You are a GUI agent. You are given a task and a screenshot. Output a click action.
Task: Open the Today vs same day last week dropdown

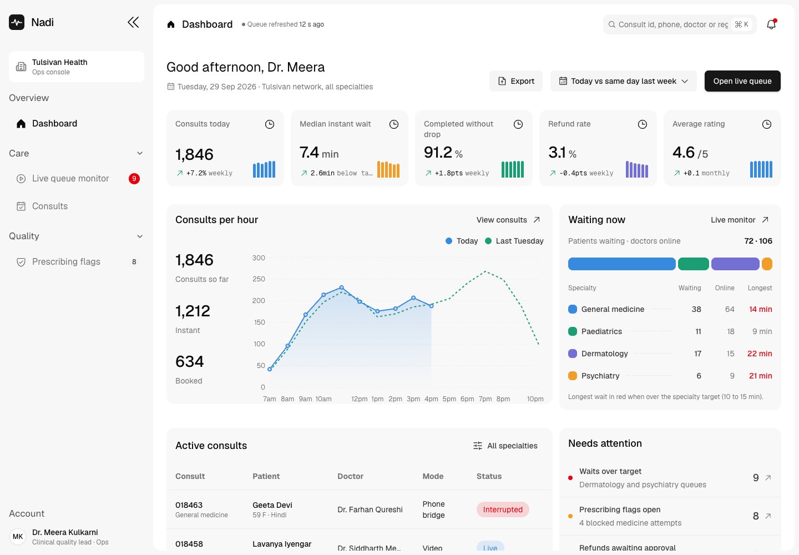pyautogui.click(x=624, y=81)
